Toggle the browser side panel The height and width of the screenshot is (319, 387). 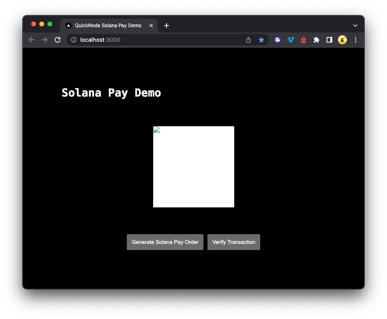pyautogui.click(x=329, y=40)
